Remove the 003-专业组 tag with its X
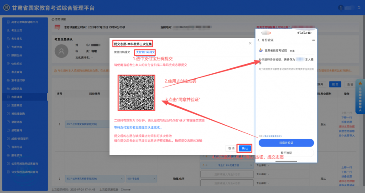 click(154, 178)
